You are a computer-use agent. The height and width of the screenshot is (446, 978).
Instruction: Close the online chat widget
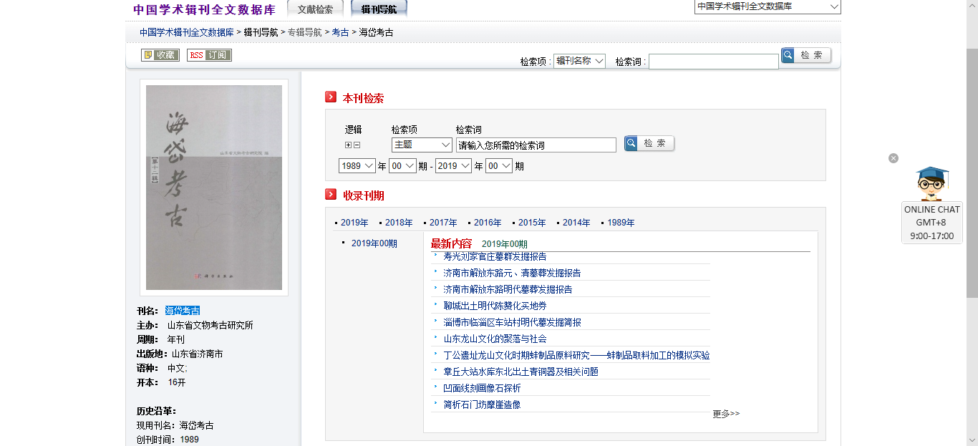tap(894, 158)
